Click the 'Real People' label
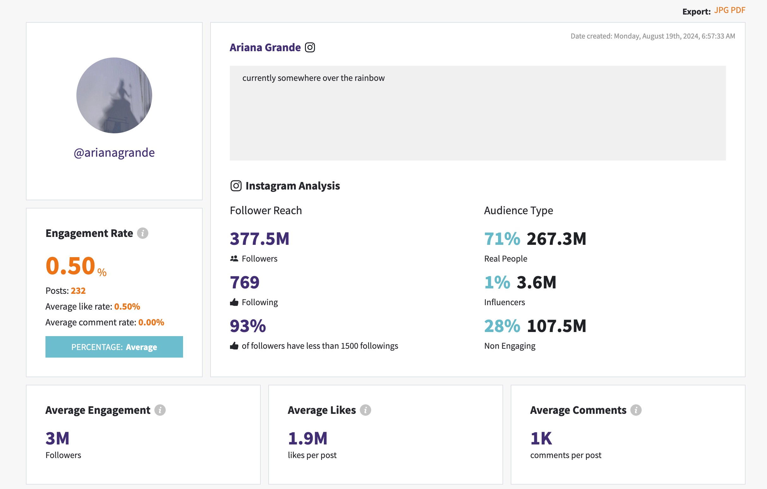 click(x=505, y=259)
